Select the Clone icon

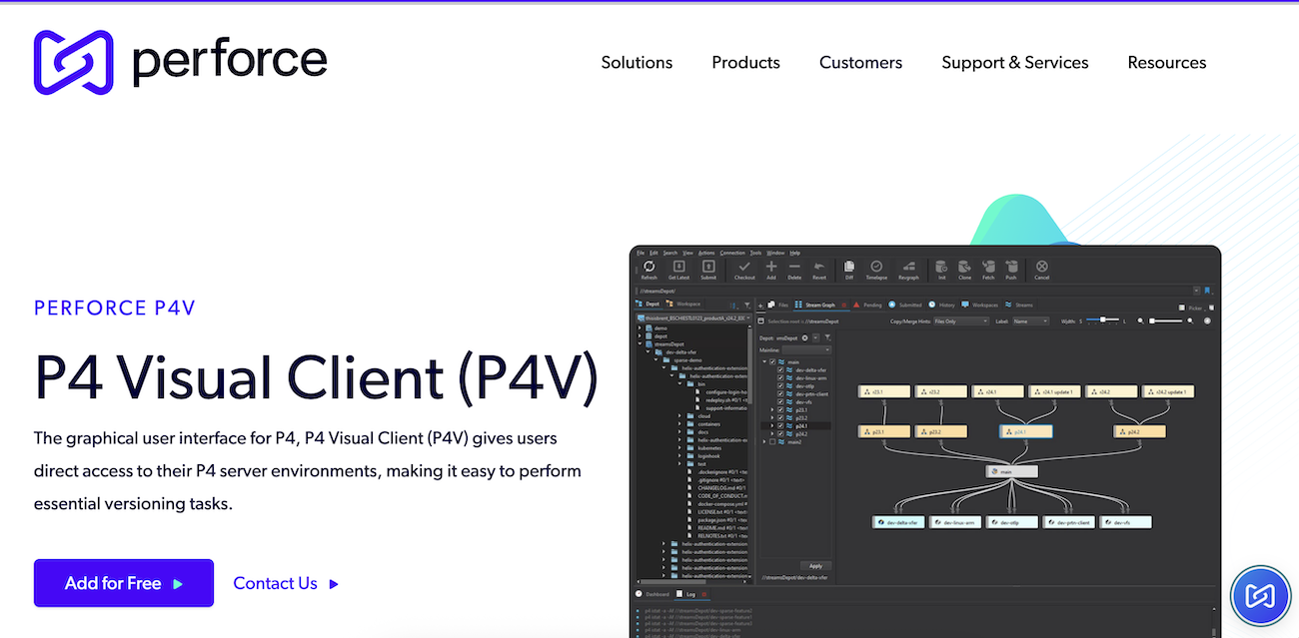coord(965,268)
